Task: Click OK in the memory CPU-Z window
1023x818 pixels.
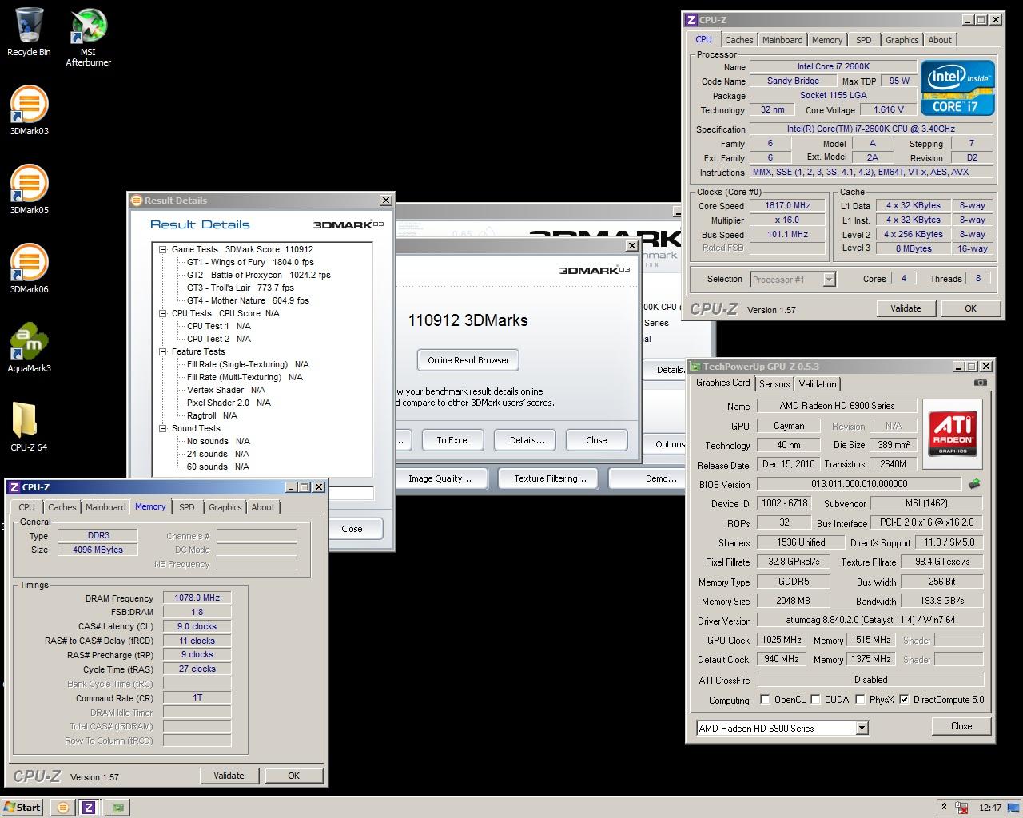Action: [x=293, y=776]
